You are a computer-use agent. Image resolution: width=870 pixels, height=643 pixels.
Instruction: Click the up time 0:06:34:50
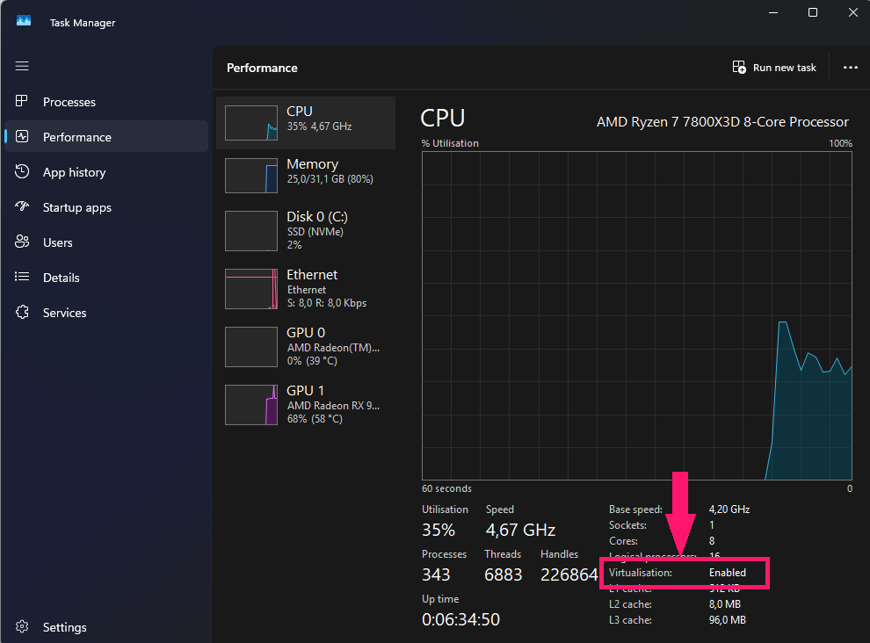pos(460,619)
